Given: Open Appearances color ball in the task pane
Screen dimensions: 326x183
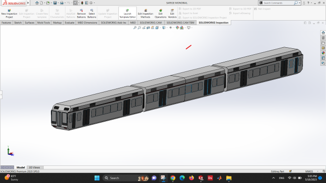Looking at the screenshot, I should [323, 53].
